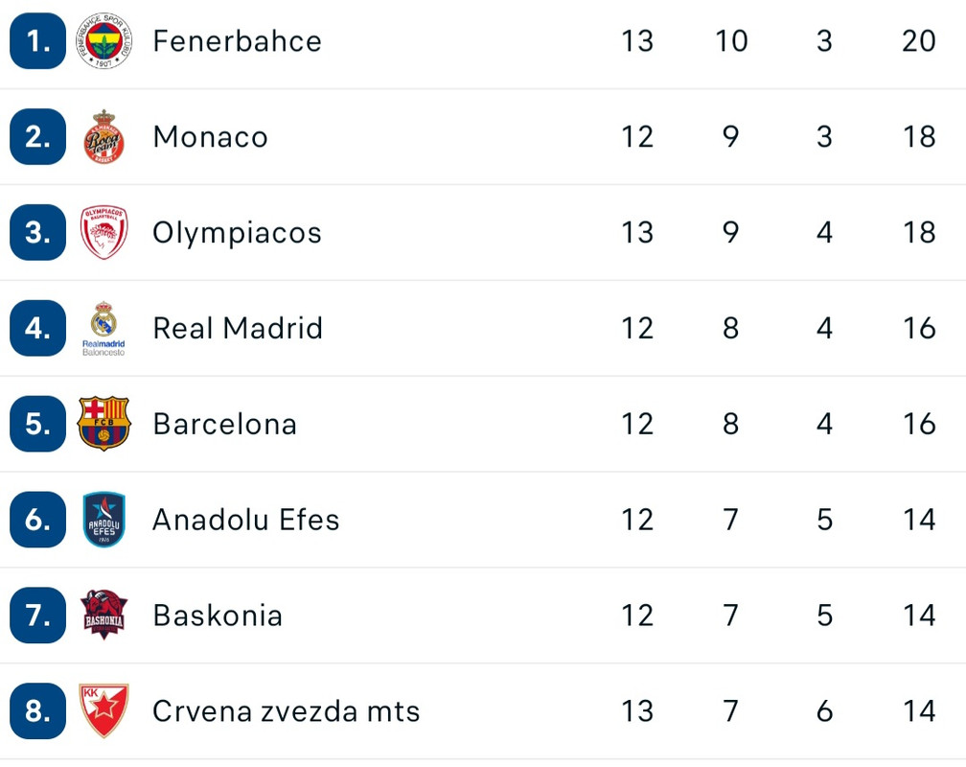Open Crvena zvezda mts team page
This screenshot has height=767, width=966.
point(286,710)
